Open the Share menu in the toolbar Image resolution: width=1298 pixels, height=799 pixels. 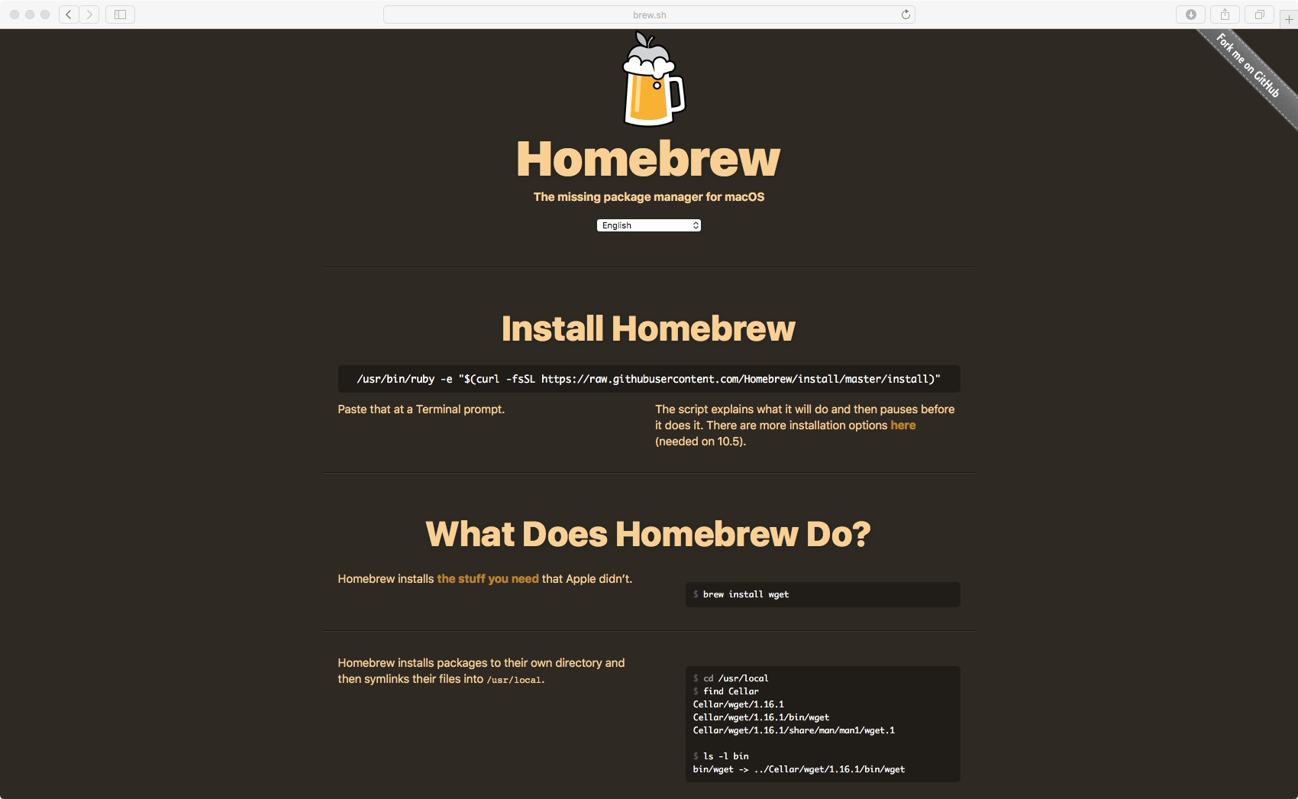[1225, 15]
